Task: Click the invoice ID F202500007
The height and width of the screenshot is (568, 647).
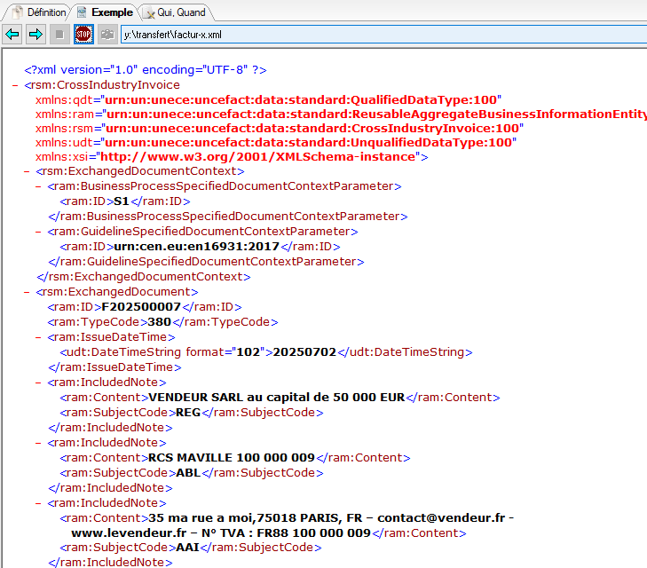Action: pyautogui.click(x=141, y=307)
